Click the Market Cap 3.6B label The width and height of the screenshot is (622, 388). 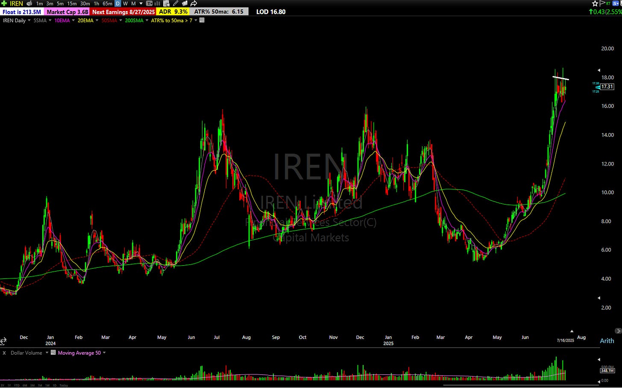tap(67, 12)
